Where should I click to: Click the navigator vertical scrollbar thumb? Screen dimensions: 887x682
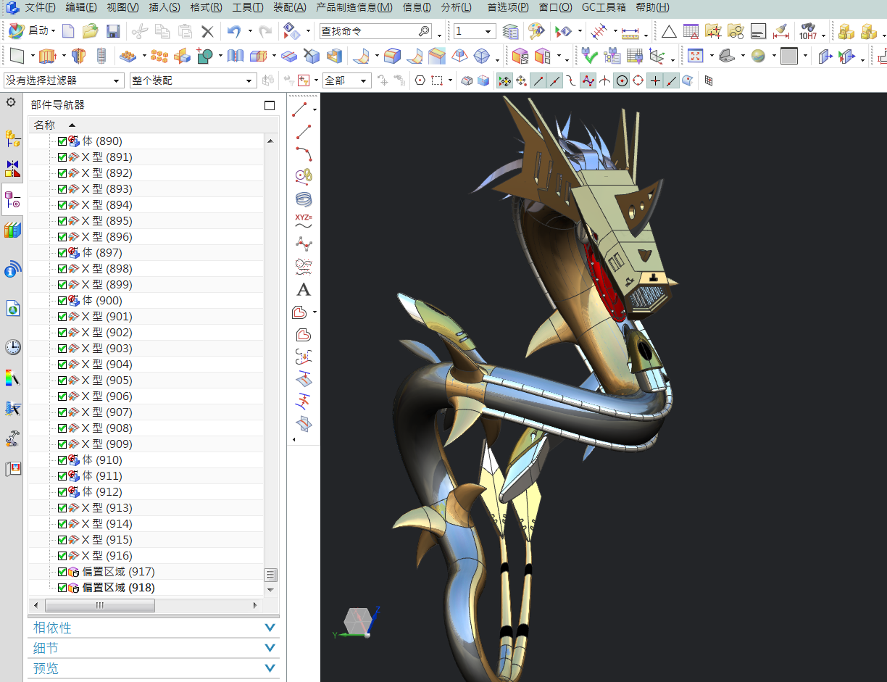pos(271,575)
